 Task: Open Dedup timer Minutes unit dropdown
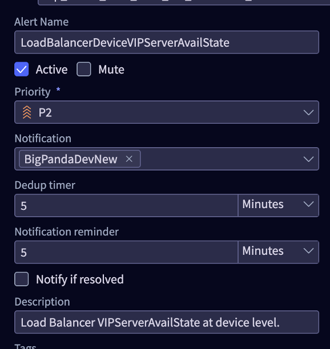(x=279, y=205)
